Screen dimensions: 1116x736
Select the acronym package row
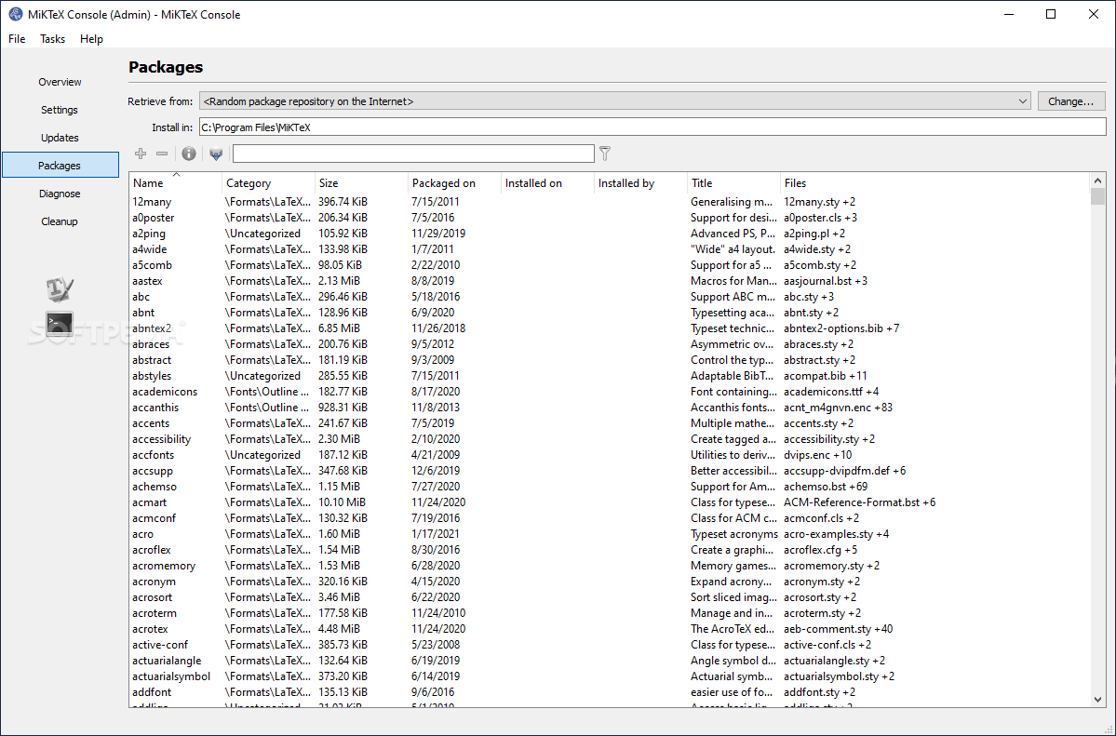coord(610,582)
